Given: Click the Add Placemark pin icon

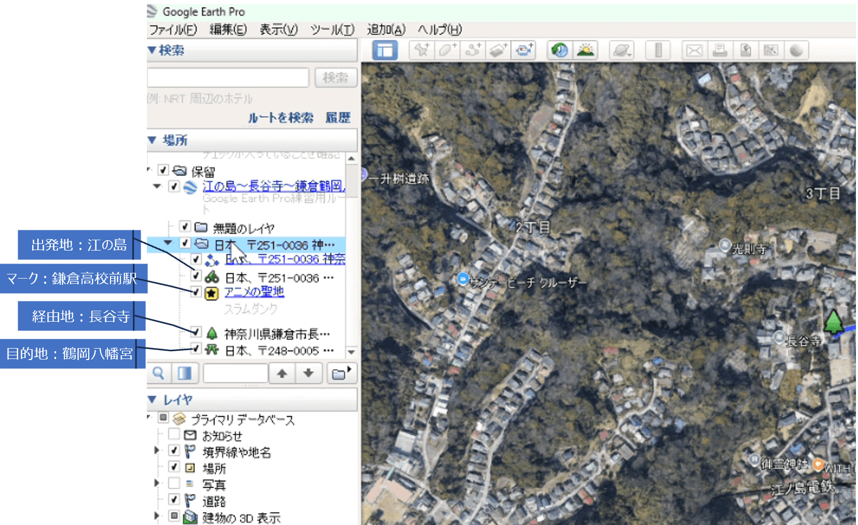Looking at the screenshot, I should [421, 50].
